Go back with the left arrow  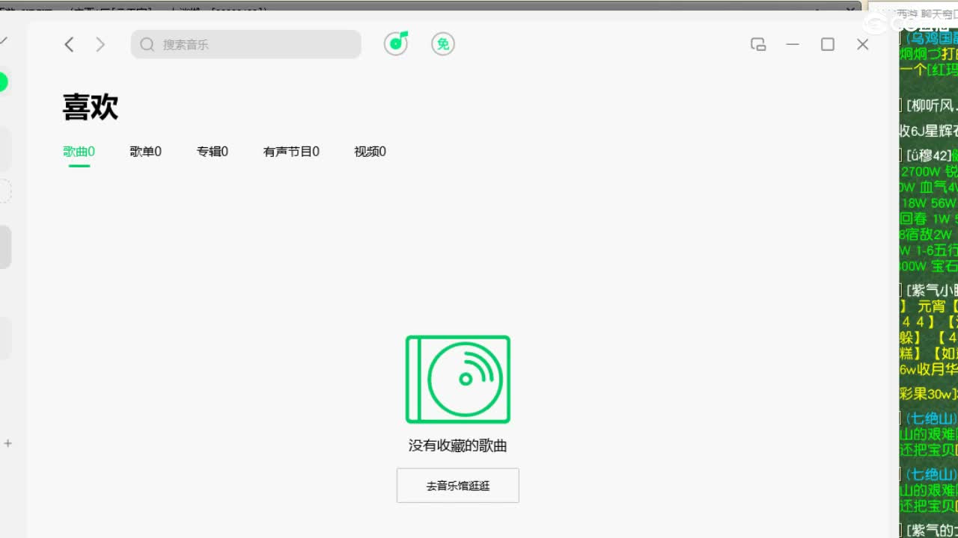(x=69, y=45)
